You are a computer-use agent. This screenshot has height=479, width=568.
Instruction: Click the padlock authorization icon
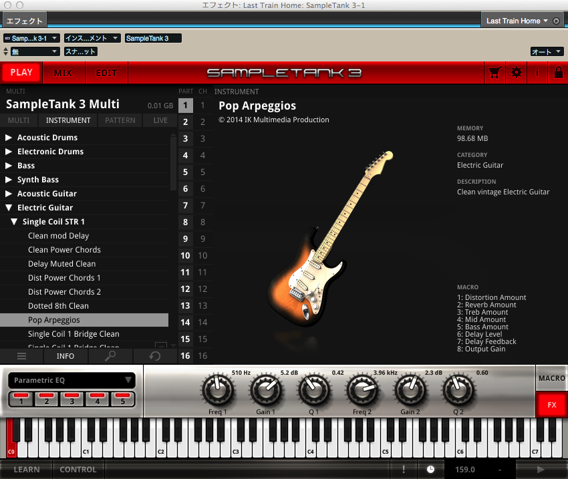pos(558,73)
